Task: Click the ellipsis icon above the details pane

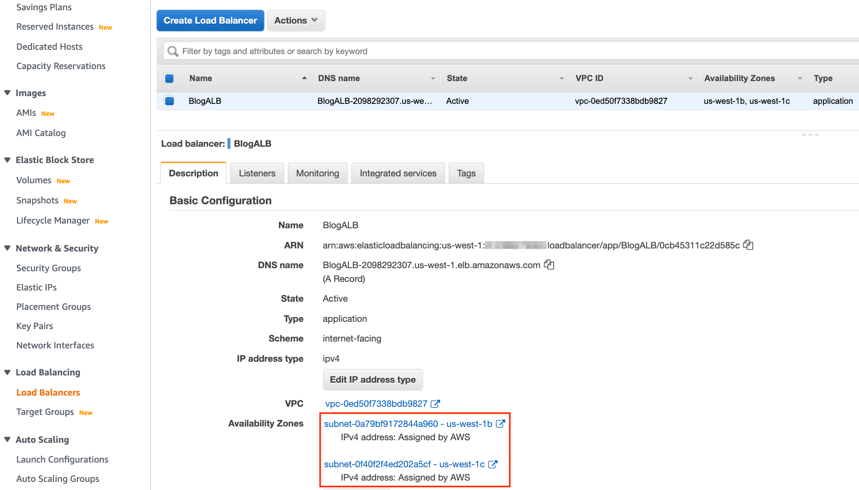Action: click(811, 134)
